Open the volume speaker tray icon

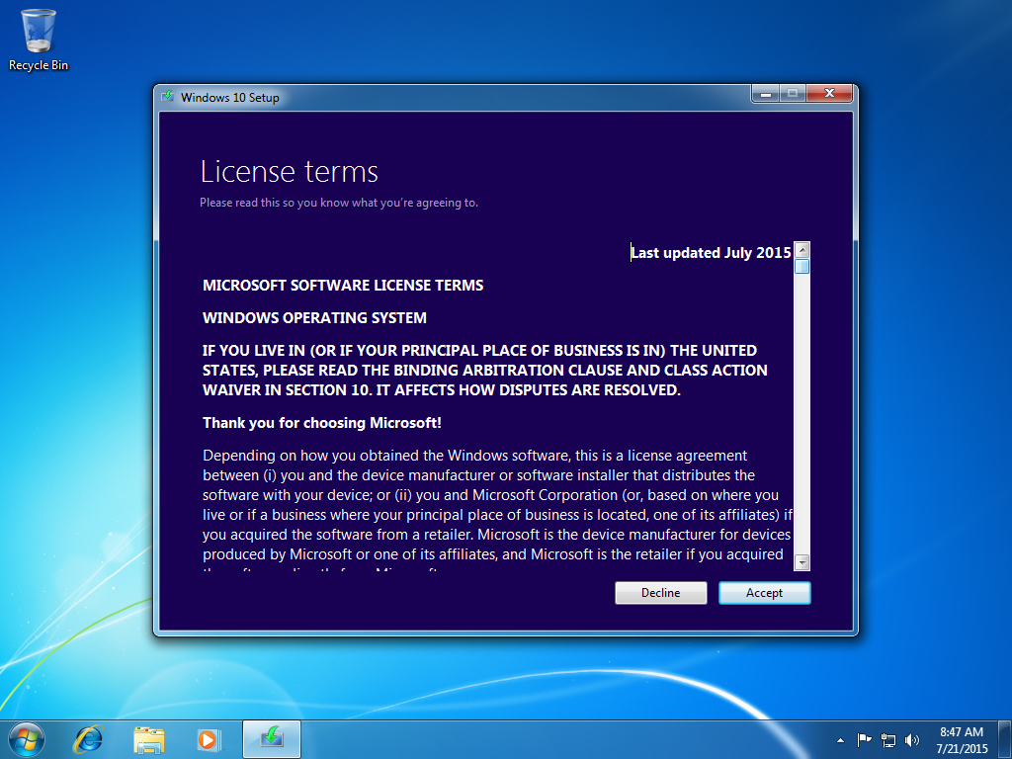coord(912,740)
